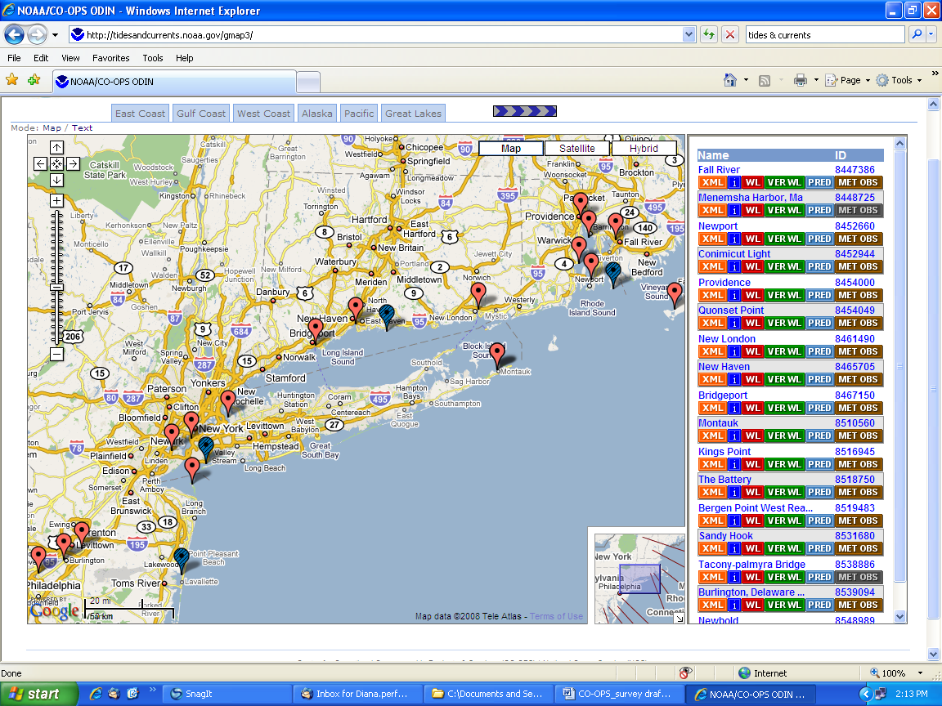The image size is (942, 706).
Task: Click the map recenter icon
Action: tap(56, 163)
